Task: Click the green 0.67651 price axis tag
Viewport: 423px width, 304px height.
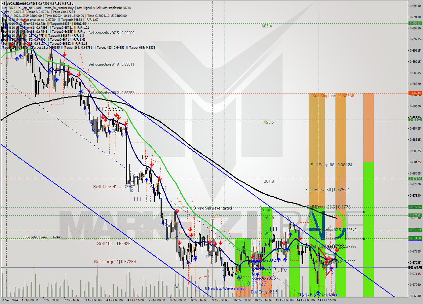Action: coord(415,215)
